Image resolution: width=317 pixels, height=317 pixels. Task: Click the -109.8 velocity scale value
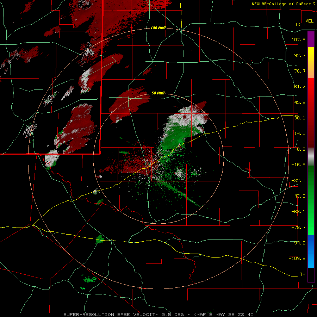[297, 259]
